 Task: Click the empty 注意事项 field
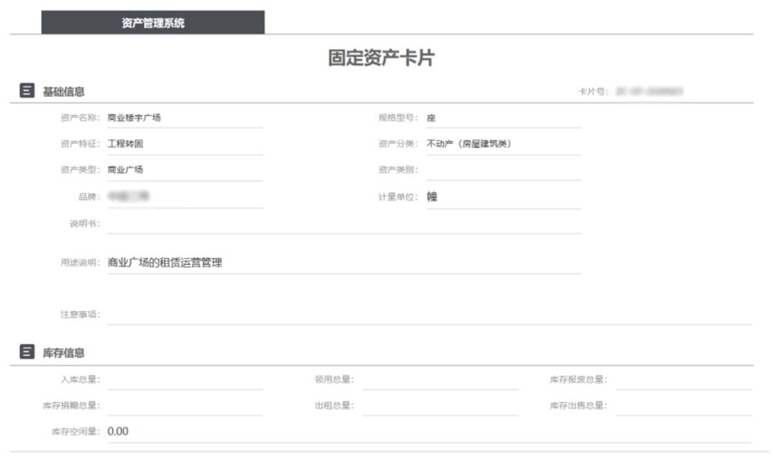click(x=430, y=314)
